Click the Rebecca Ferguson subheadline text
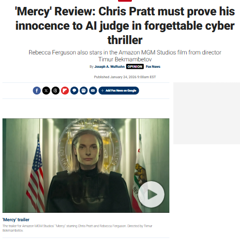The height and width of the screenshot is (242, 240). point(125,56)
